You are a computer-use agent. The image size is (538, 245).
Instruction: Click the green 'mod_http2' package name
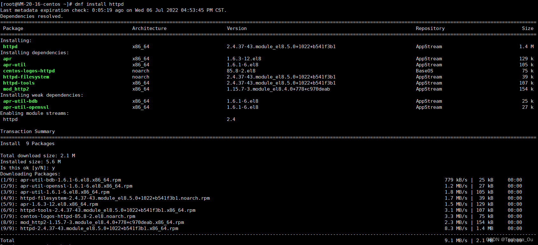(16, 89)
